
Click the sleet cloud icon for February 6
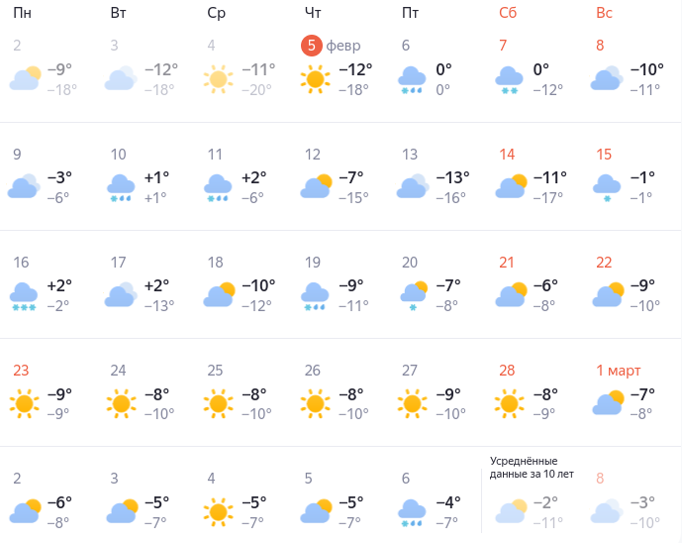[412, 80]
